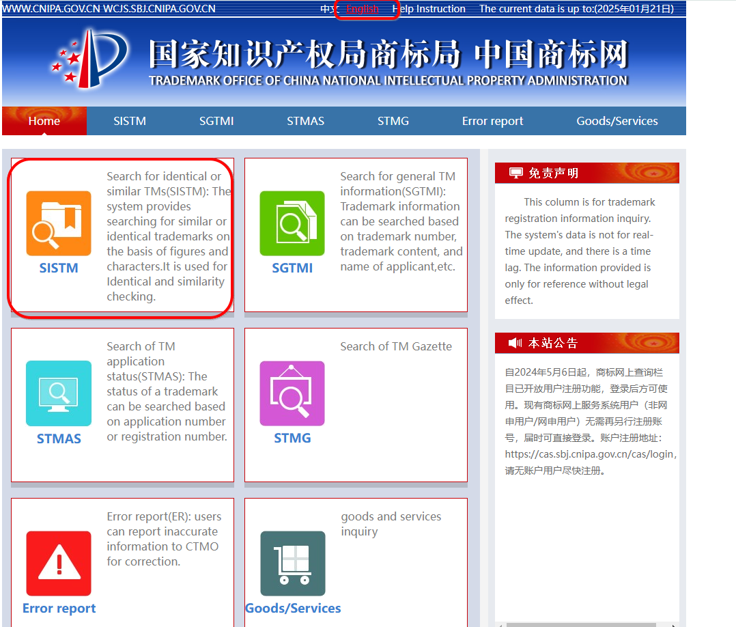Screen dimensions: 736x627
Task: Go to the Home tab
Action: [x=44, y=121]
